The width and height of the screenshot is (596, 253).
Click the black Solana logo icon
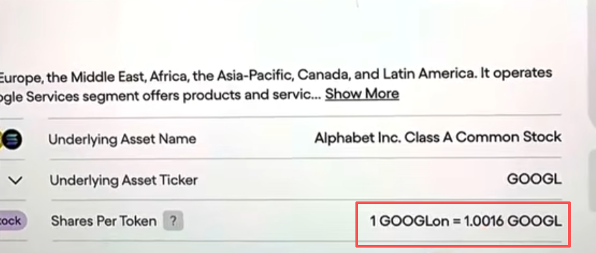(x=12, y=140)
